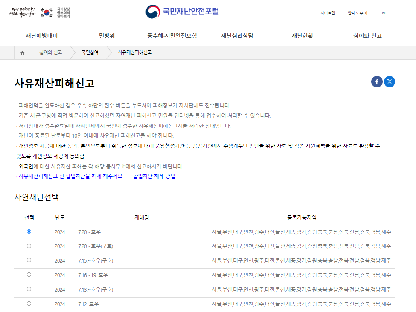Select the 7.15.~호우(구호) disaster radio button
Screen dimensions: 416x312
[x=29, y=259]
